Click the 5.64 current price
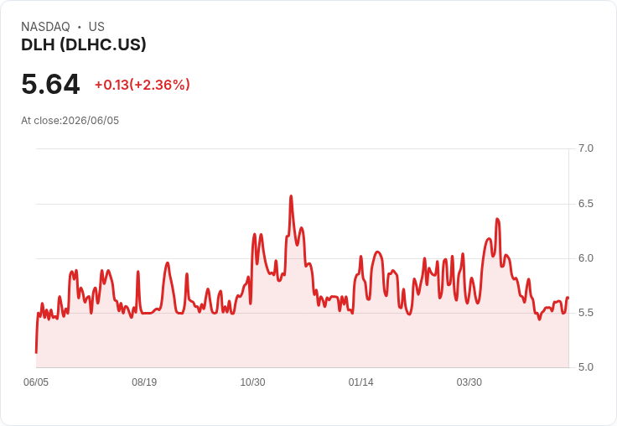This screenshot has height=426, width=617. 50,84
